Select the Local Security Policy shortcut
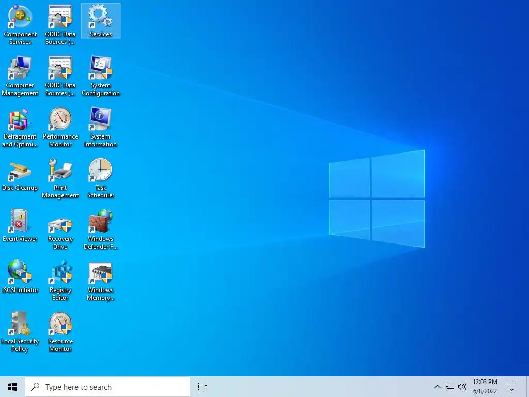 (x=20, y=332)
